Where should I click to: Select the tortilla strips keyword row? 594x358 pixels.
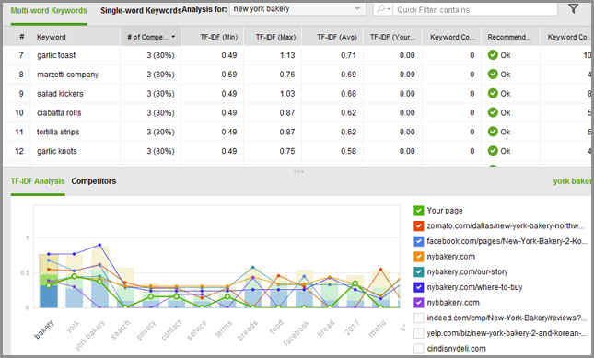[297, 132]
